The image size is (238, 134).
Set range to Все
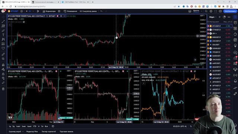(x=46, y=127)
